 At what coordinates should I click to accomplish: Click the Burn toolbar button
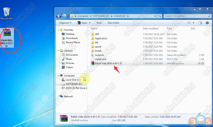99,23
